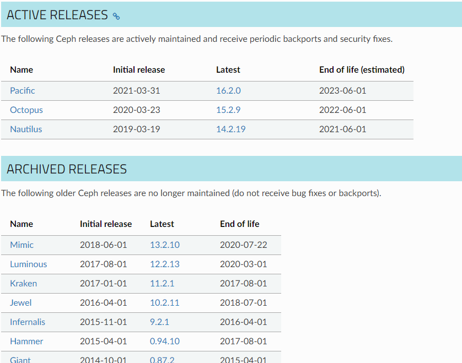Click Nautilus's end of life date 2021-06-01

coord(343,129)
